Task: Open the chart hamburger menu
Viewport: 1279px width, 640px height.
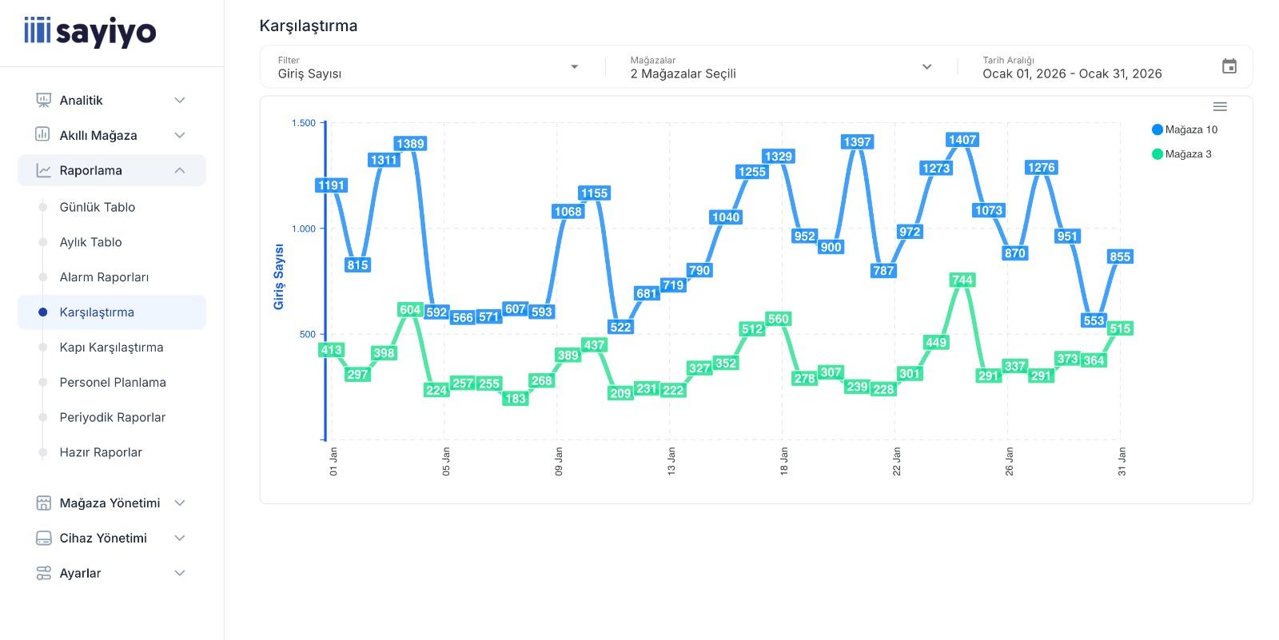Action: click(x=1219, y=107)
